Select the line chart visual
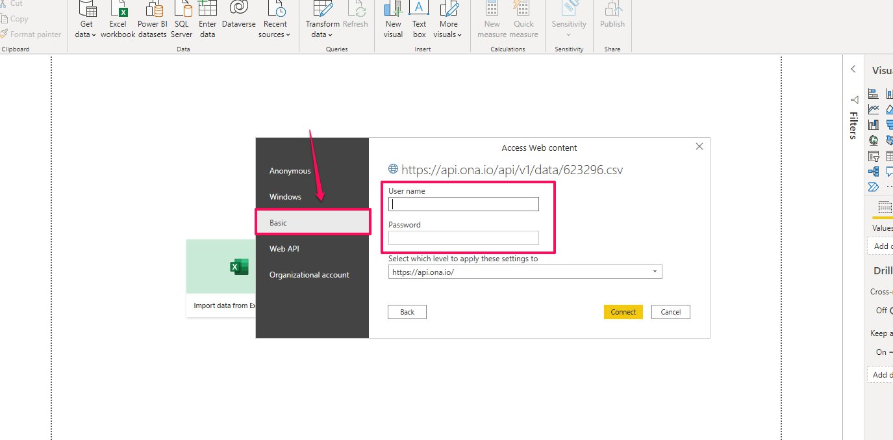 coord(874,109)
